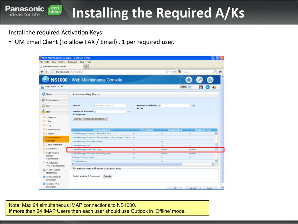Click the Google search input field
Screen dimensions: 298x224
click(198, 72)
